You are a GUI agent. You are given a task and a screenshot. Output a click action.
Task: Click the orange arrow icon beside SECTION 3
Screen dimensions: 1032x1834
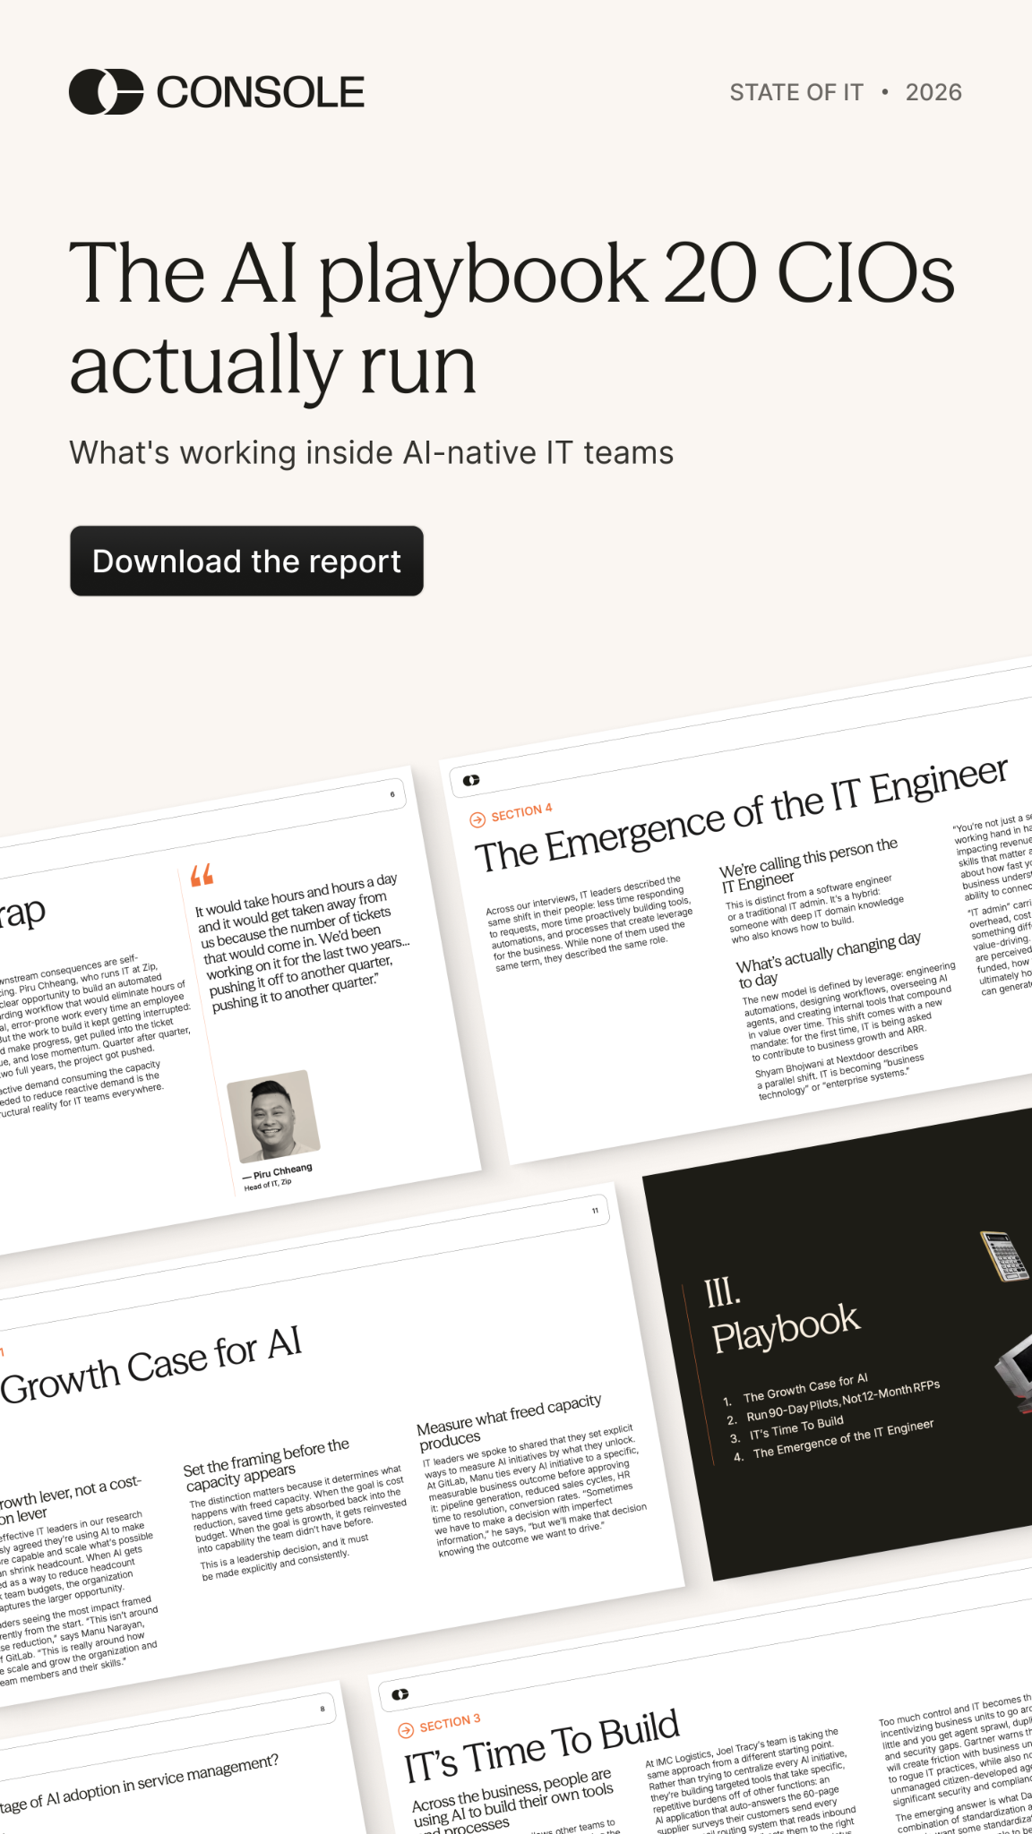tap(406, 1729)
